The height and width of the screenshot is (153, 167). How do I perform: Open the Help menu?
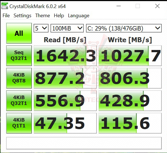pyautogui.click(x=59, y=16)
